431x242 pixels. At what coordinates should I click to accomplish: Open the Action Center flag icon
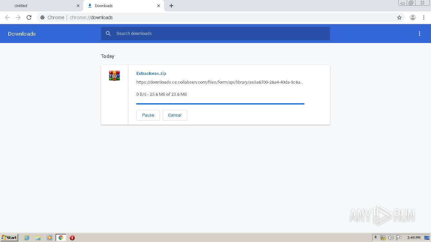click(x=399, y=238)
